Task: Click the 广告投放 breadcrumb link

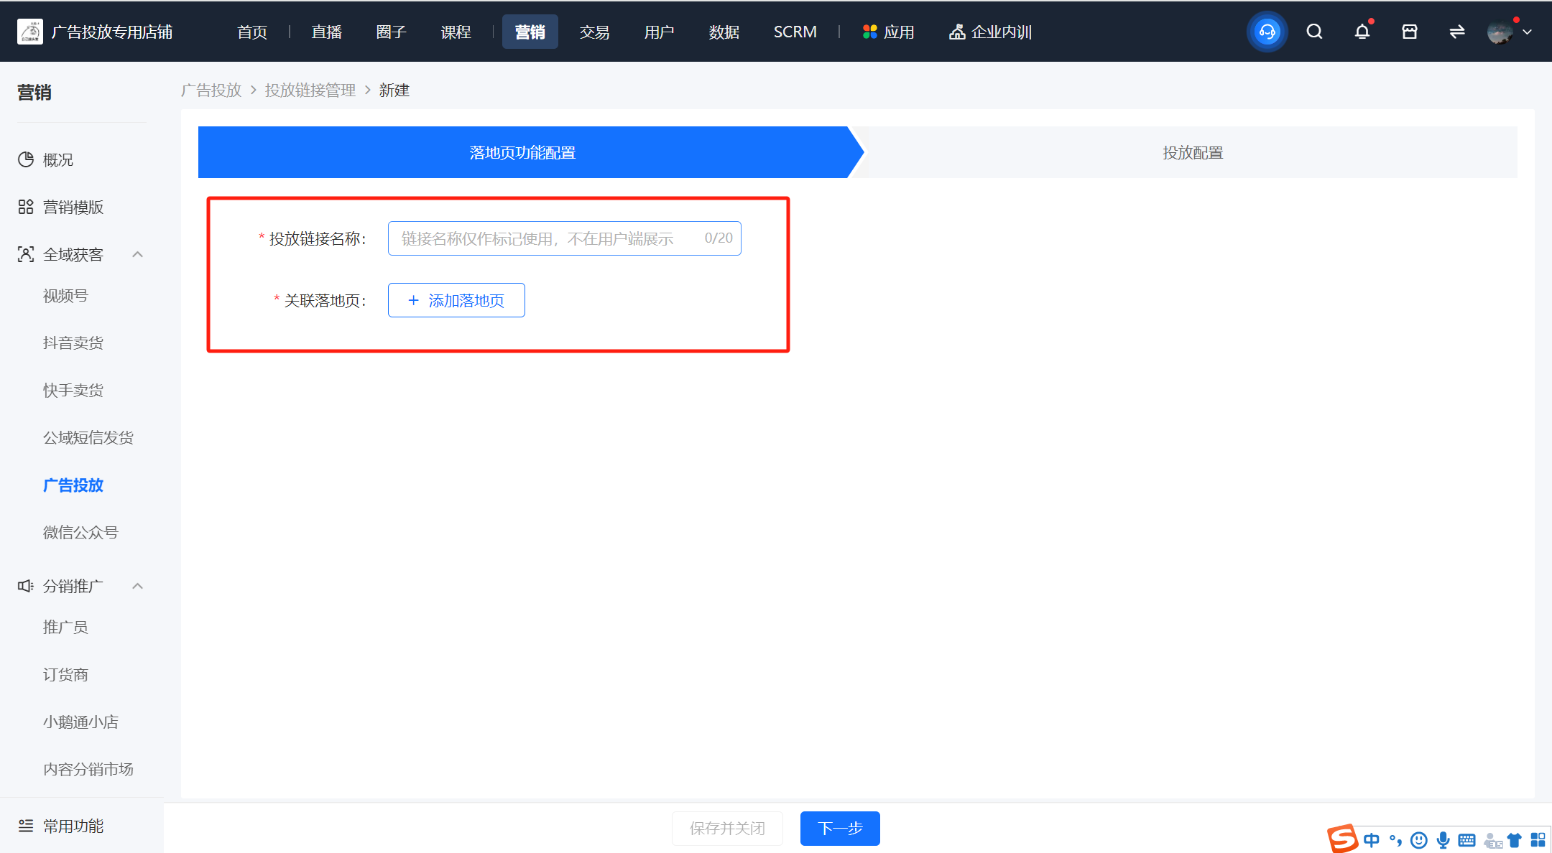Action: point(211,90)
